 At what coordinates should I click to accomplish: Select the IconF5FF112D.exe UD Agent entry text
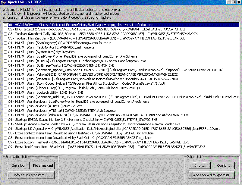pos(114,129)
